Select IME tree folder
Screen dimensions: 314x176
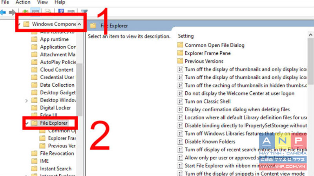click(44, 161)
